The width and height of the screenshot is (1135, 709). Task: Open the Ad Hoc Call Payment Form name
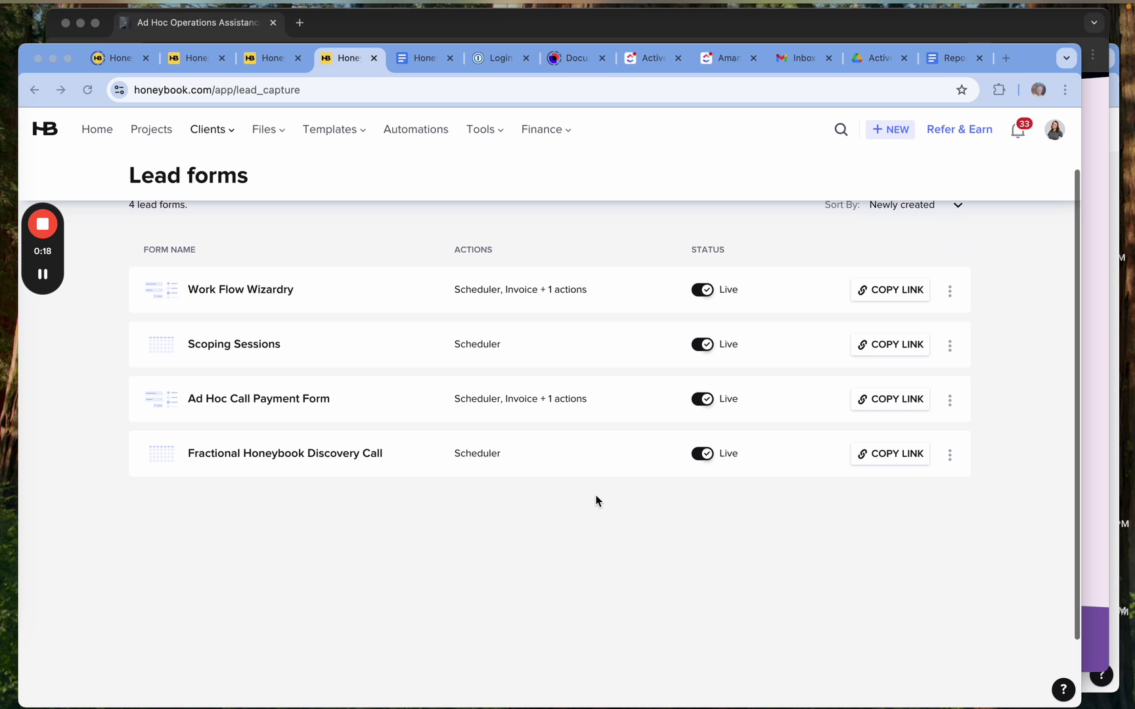pyautogui.click(x=259, y=398)
